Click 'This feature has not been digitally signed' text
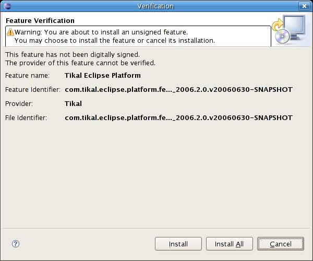 click(73, 54)
